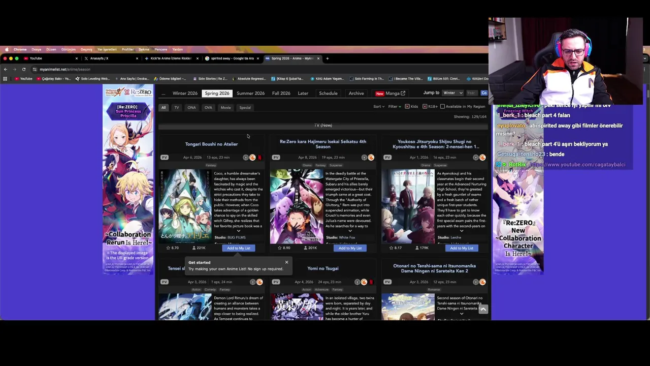
Task: Click the Year input field
Action: point(471,93)
